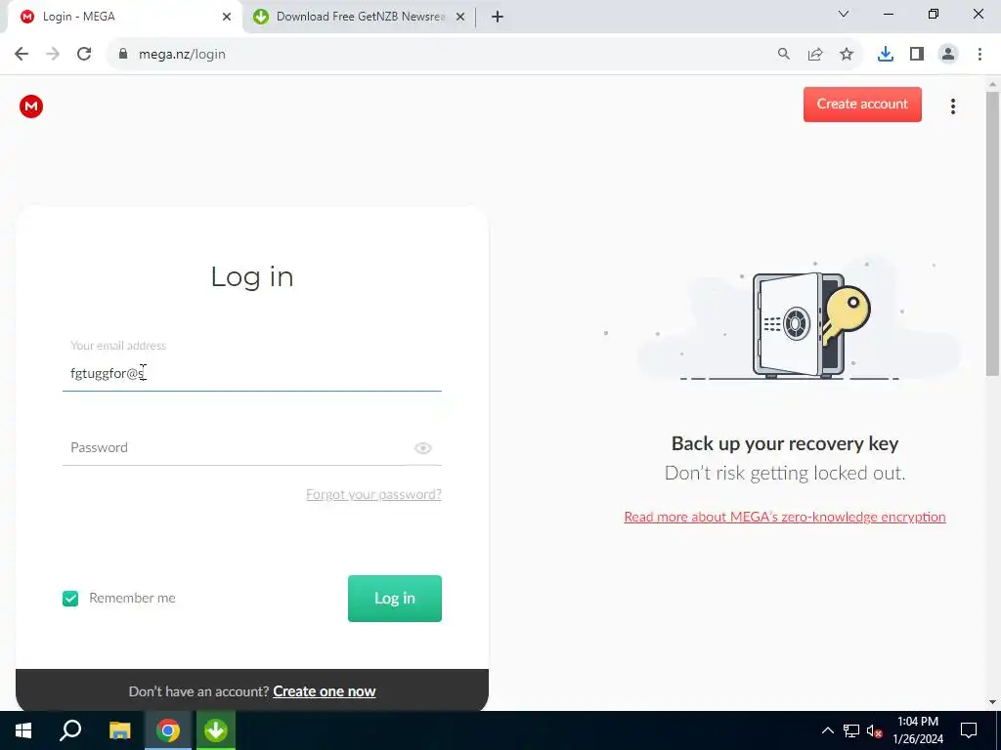Viewport: 1001px width, 750px height.
Task: Go forward in browser history
Action: coord(53,55)
